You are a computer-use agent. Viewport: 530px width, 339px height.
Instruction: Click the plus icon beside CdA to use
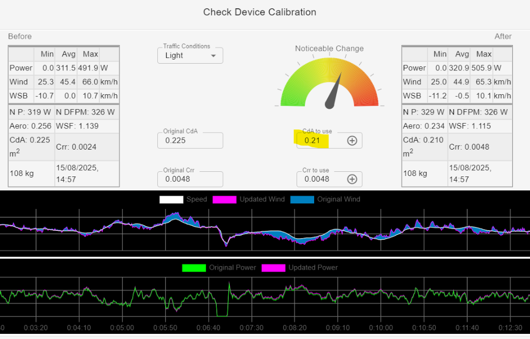[x=352, y=140]
